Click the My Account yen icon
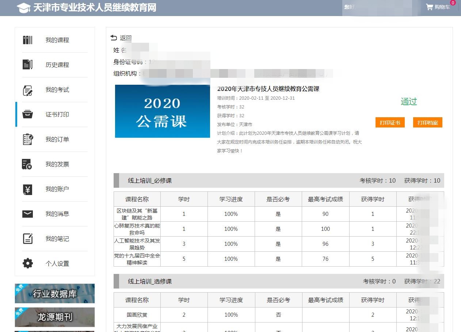The height and width of the screenshot is (332, 461). 28,189
